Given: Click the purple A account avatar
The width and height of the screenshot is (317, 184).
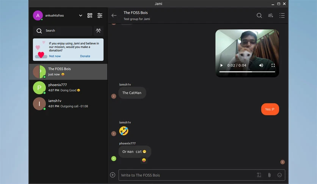Looking at the screenshot, I should coord(38,16).
